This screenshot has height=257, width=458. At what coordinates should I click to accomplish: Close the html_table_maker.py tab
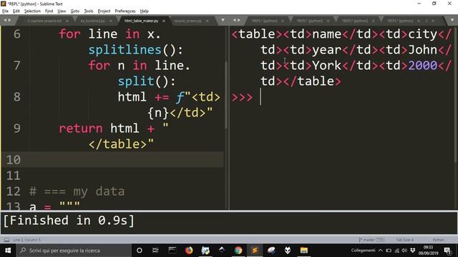coord(164,21)
